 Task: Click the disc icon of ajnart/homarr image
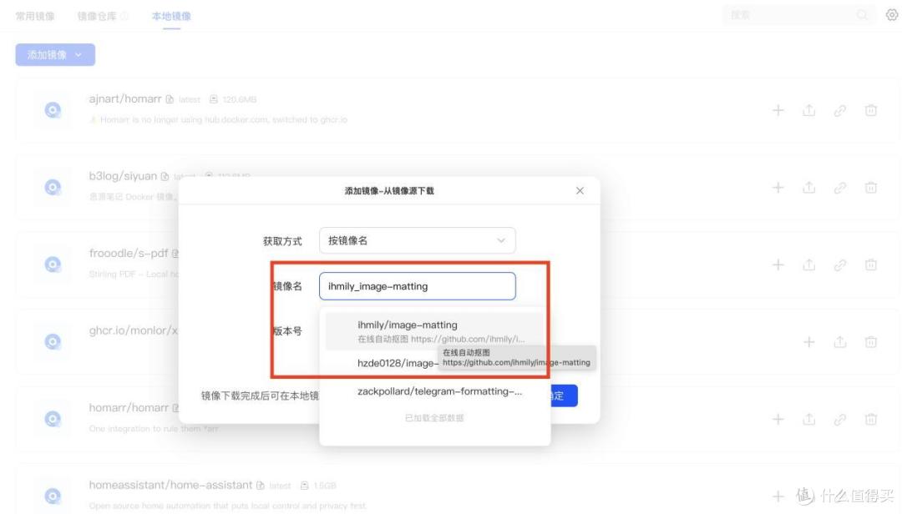53,110
